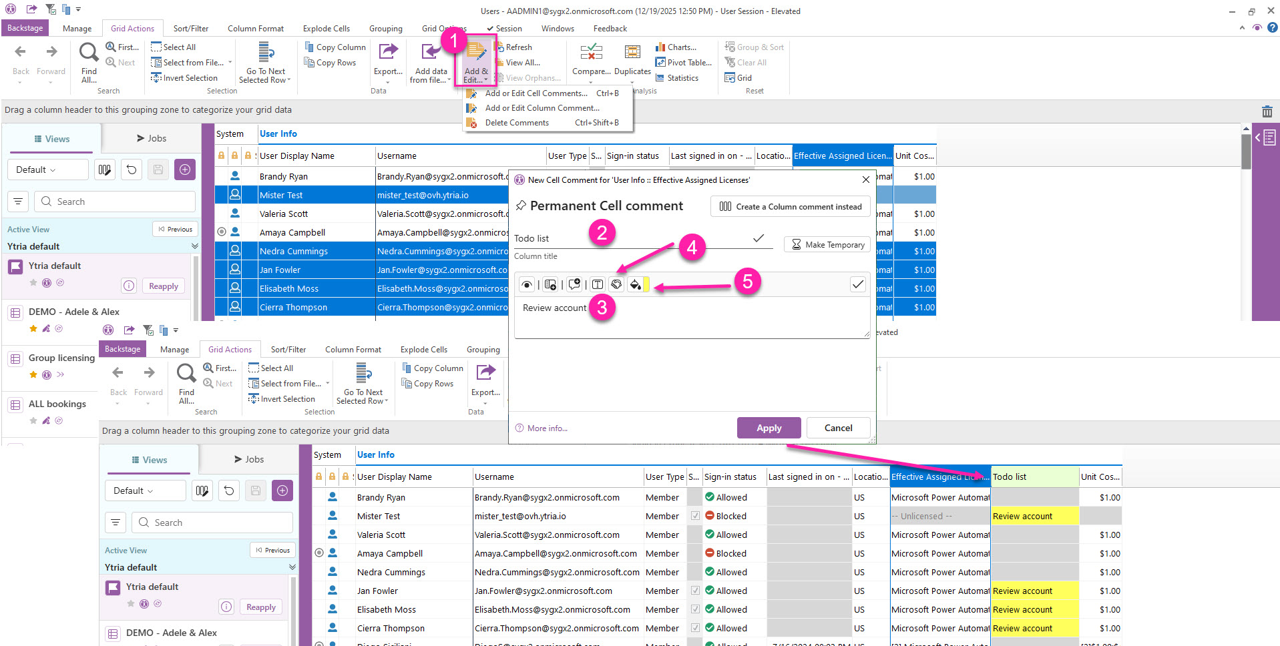Open Statistics in the ribbon
1280x646 pixels.
tap(677, 78)
